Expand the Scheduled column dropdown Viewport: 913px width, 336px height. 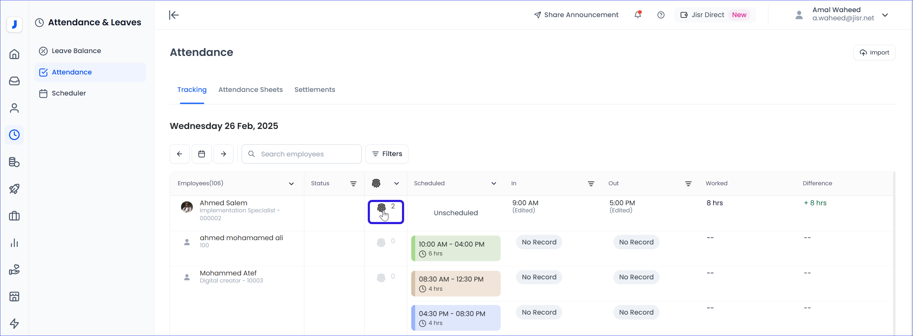tap(494, 183)
